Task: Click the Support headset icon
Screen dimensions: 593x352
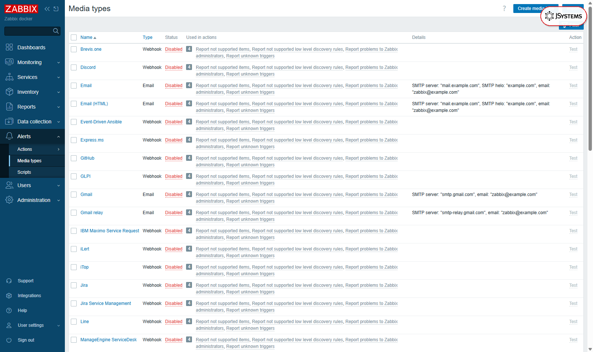Action: click(9, 281)
